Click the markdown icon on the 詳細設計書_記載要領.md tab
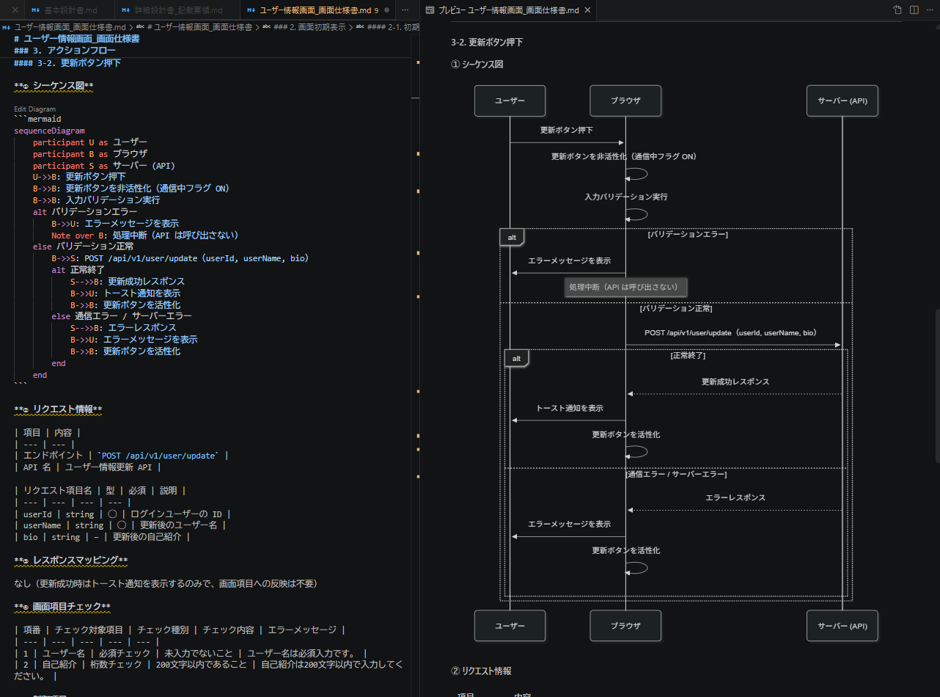940x697 pixels. [127, 10]
